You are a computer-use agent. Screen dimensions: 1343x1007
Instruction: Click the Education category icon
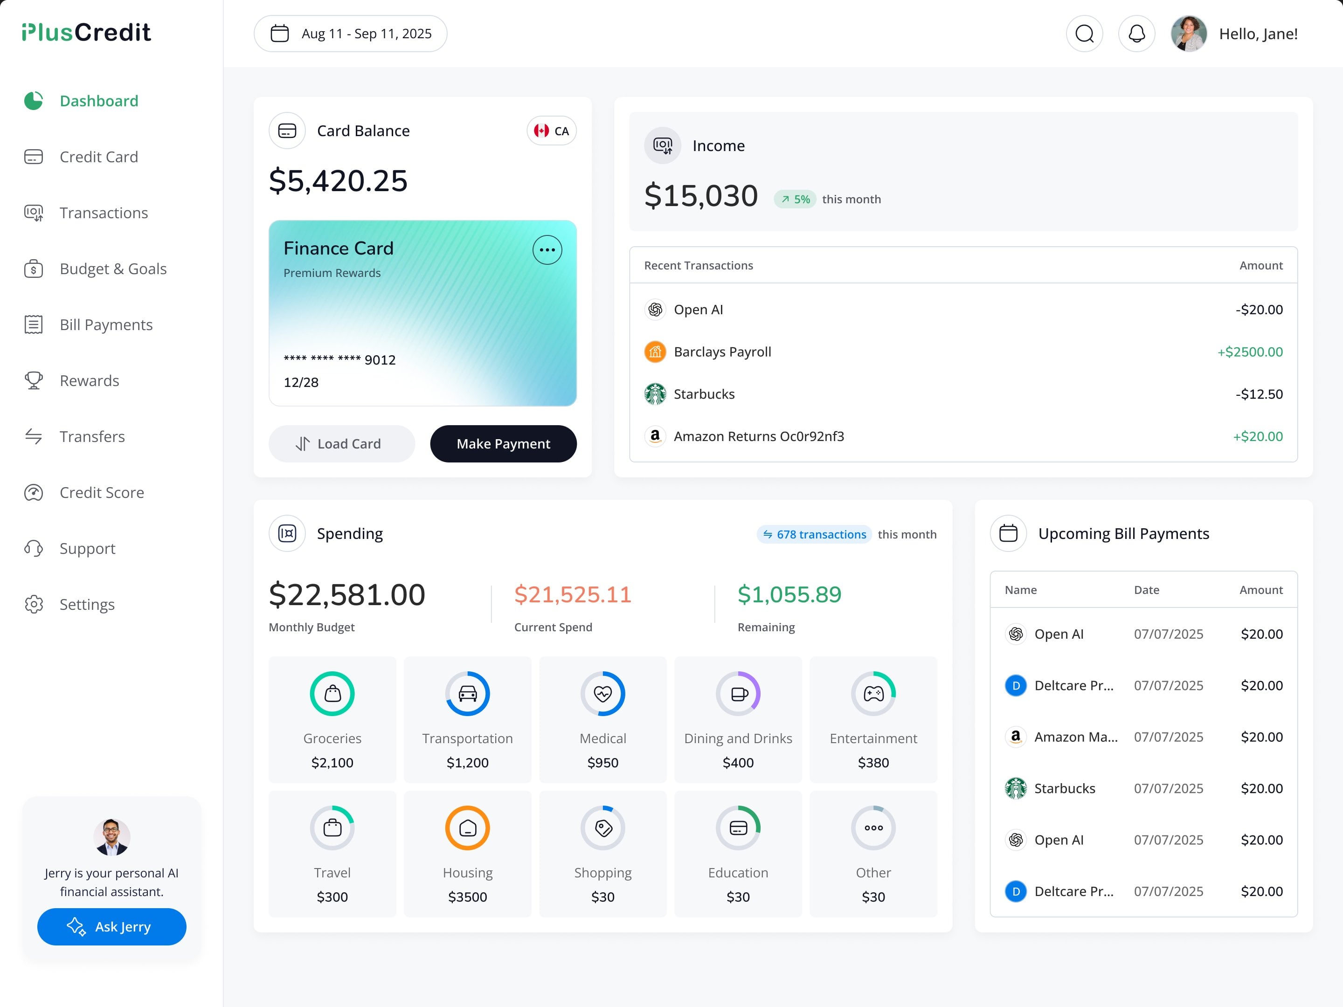[x=738, y=828]
